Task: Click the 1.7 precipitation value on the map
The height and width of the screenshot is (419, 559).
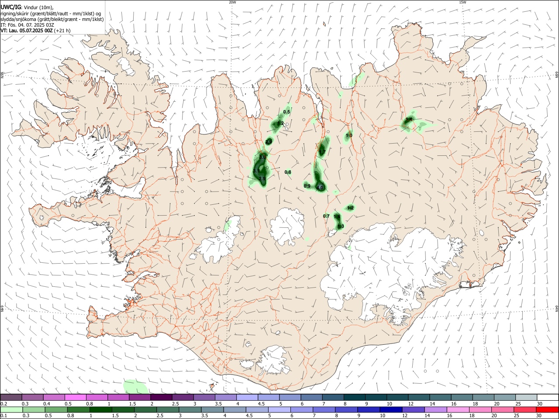Action: (322, 152)
